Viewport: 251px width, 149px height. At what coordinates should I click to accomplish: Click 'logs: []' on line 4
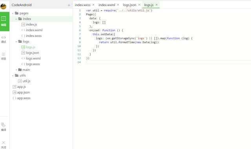[x=99, y=22]
